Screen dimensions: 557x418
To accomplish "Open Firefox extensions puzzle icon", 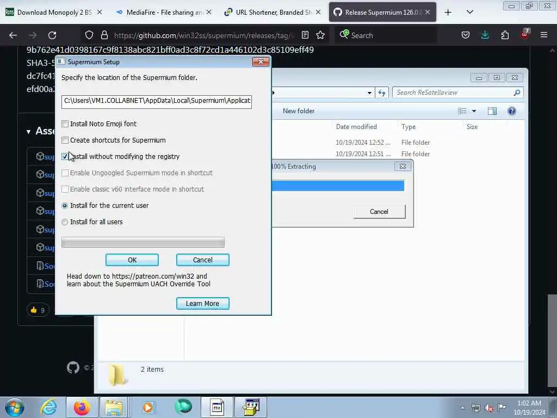I will pos(505,35).
